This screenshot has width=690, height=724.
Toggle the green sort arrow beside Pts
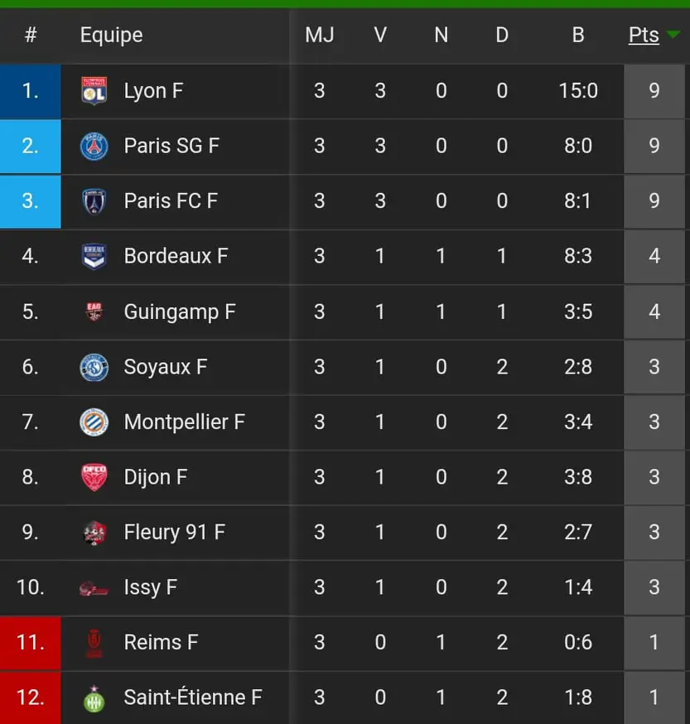coord(673,34)
